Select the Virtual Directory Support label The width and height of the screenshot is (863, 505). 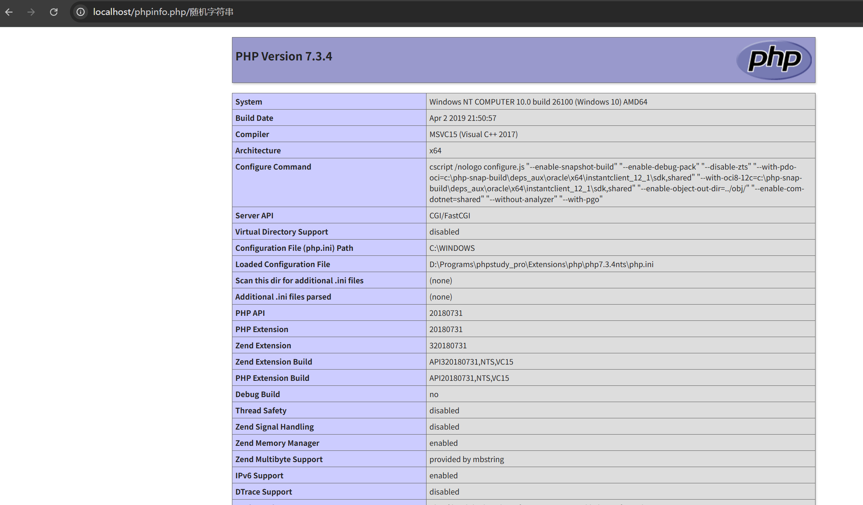pos(282,232)
